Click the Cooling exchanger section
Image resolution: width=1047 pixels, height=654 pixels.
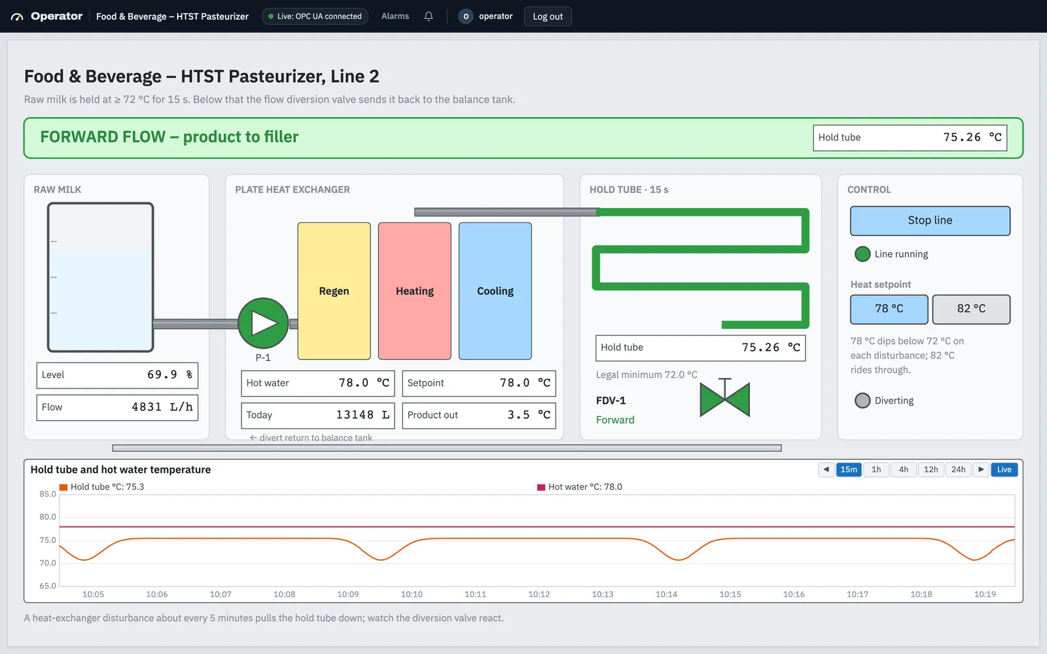click(x=495, y=291)
